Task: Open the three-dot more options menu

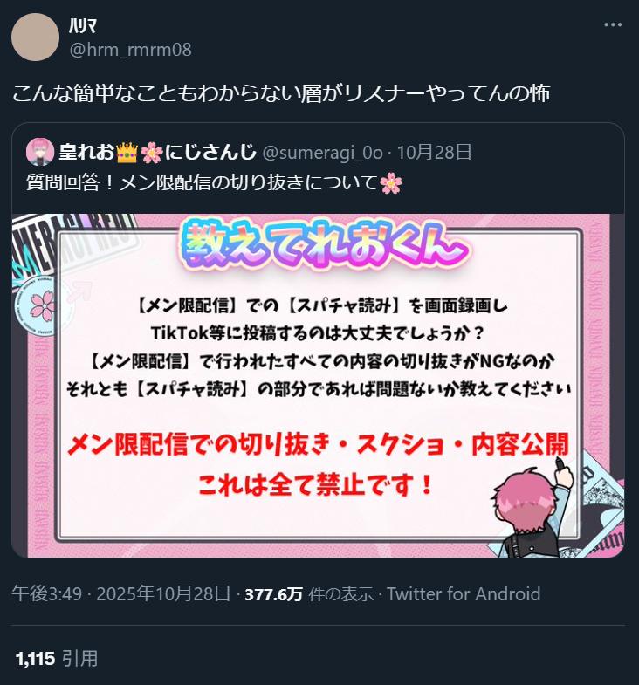Action: pos(613,25)
